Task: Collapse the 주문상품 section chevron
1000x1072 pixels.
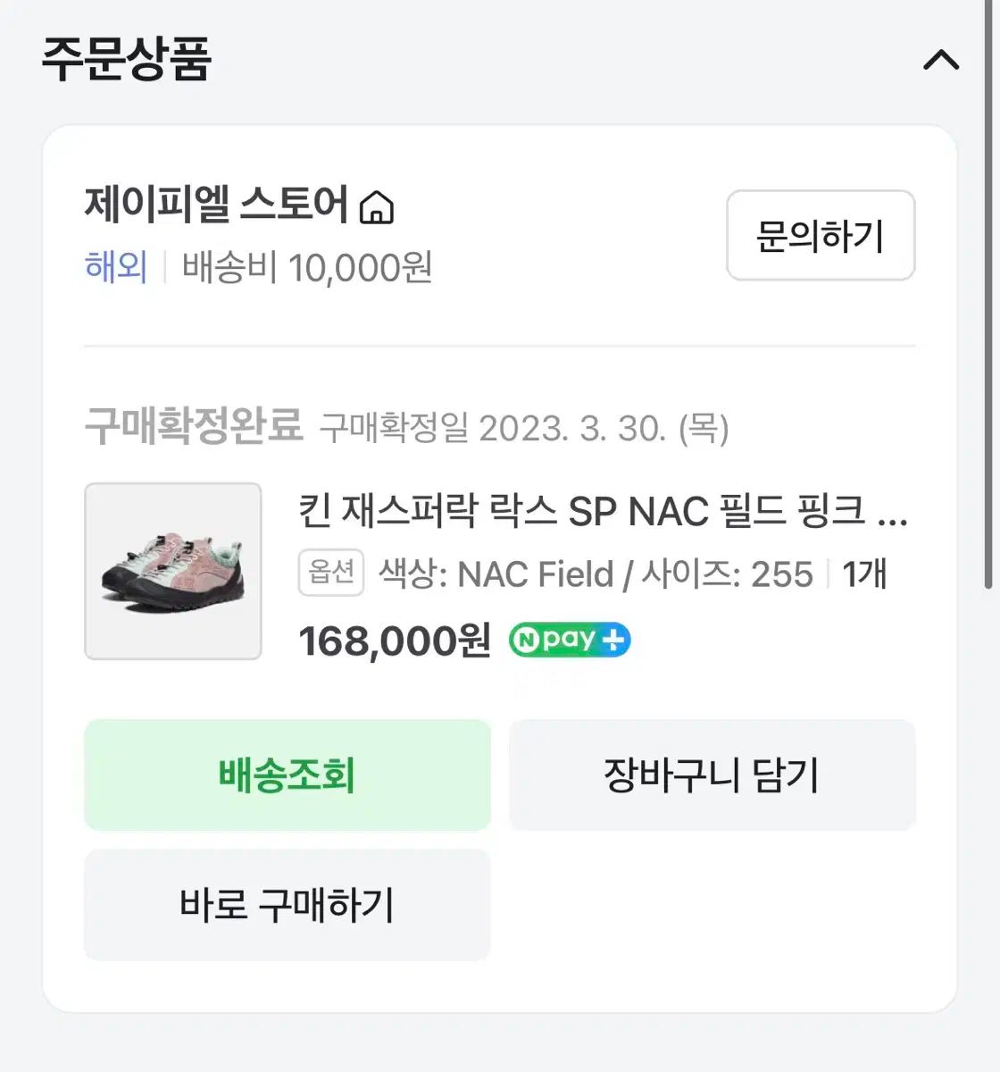Action: tap(940, 61)
